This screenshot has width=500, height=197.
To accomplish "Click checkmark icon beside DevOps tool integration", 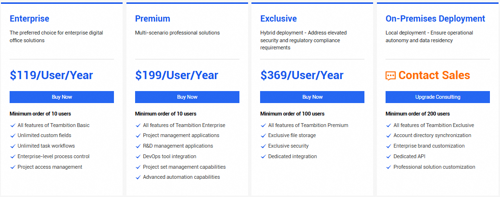I will pyautogui.click(x=138, y=157).
